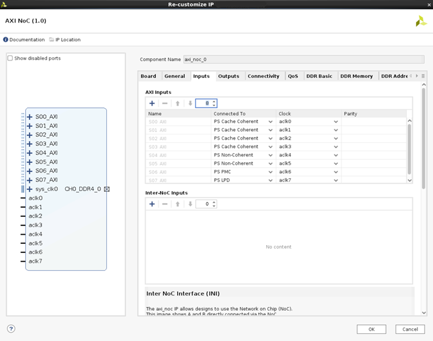Enable Show disabled ports checkbox
Screen dimensions: 433x341
tap(10, 58)
